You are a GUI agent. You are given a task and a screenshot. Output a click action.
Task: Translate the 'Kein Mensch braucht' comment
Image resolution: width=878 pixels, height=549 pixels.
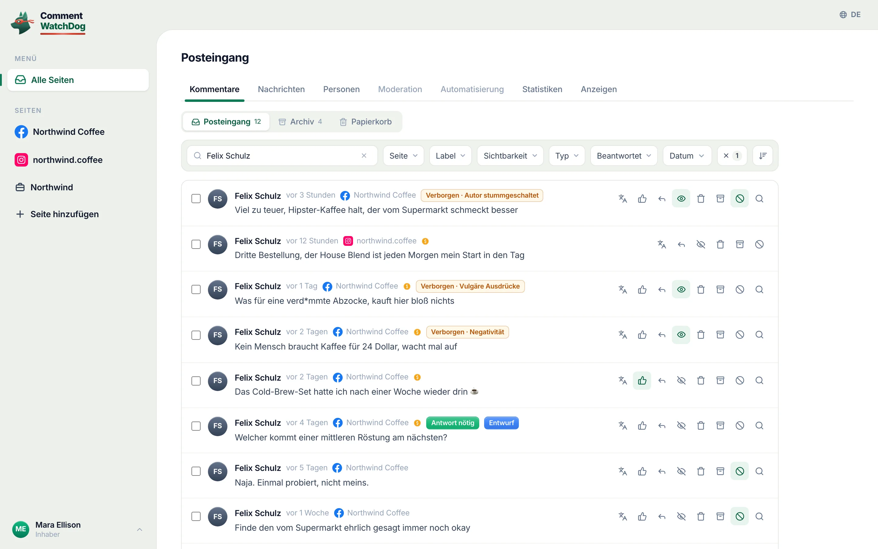[623, 335]
